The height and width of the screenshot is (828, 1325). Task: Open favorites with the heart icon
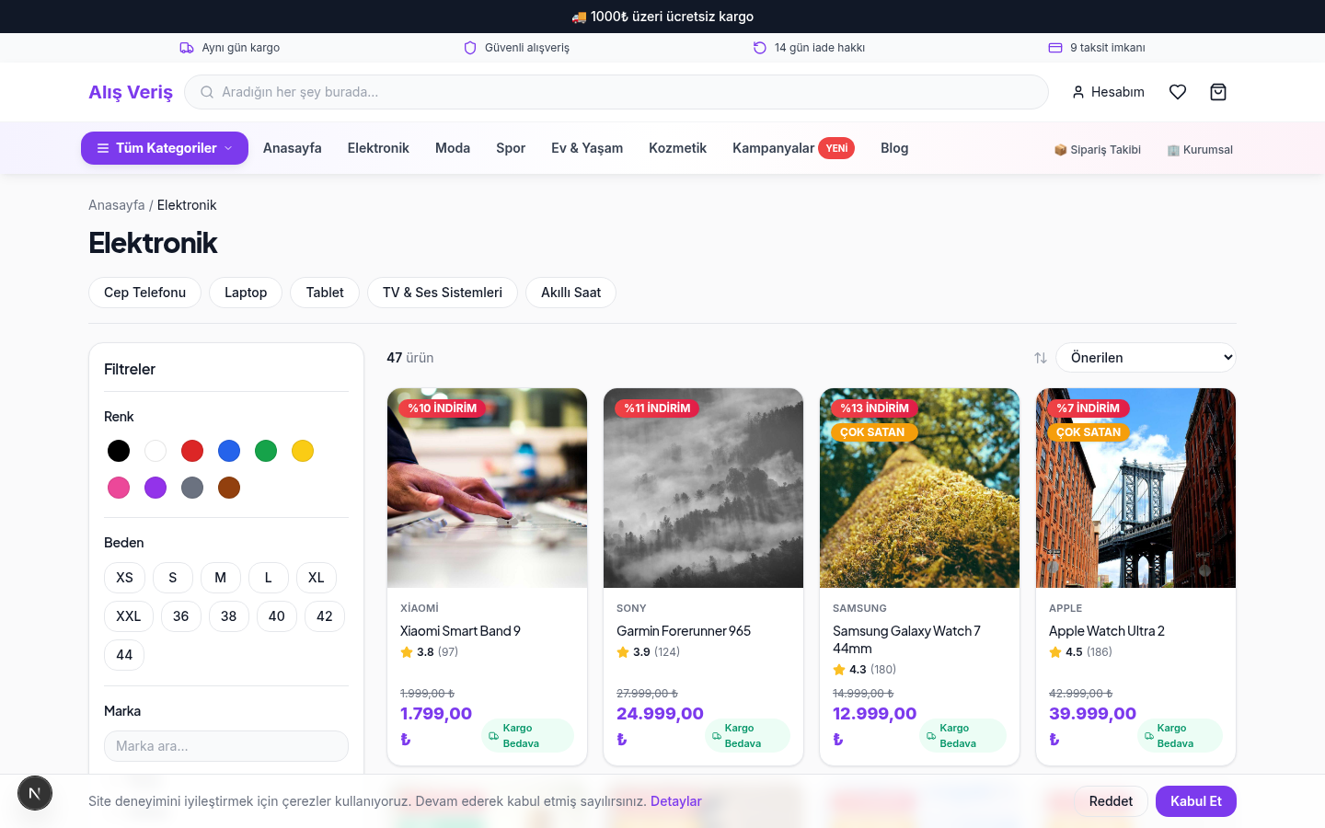tap(1178, 92)
